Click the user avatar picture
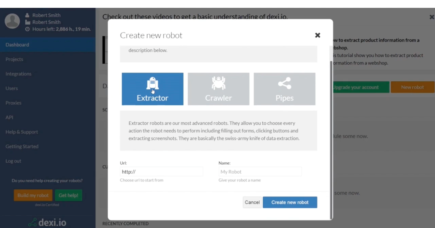The height and width of the screenshot is (228, 435). 12,21
